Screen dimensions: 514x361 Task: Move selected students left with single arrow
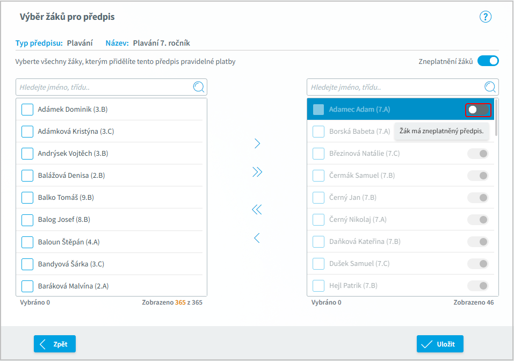257,238
